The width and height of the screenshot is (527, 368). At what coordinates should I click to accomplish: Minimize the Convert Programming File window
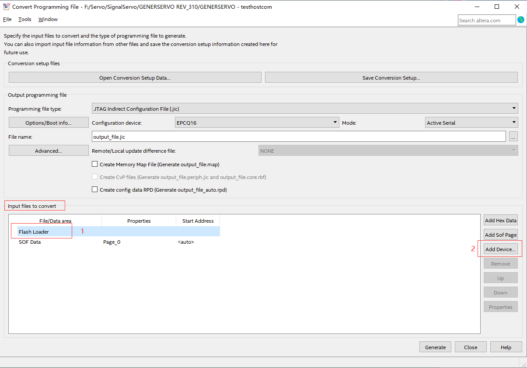[477, 7]
